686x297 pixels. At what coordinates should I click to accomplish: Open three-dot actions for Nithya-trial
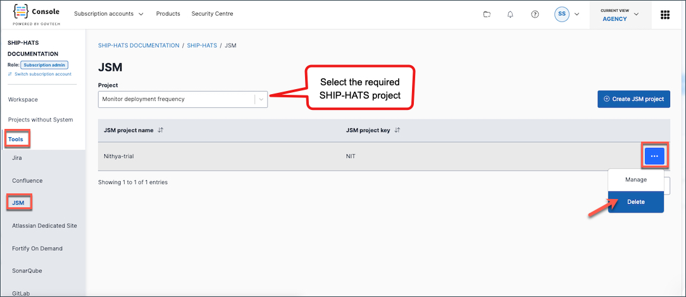654,156
